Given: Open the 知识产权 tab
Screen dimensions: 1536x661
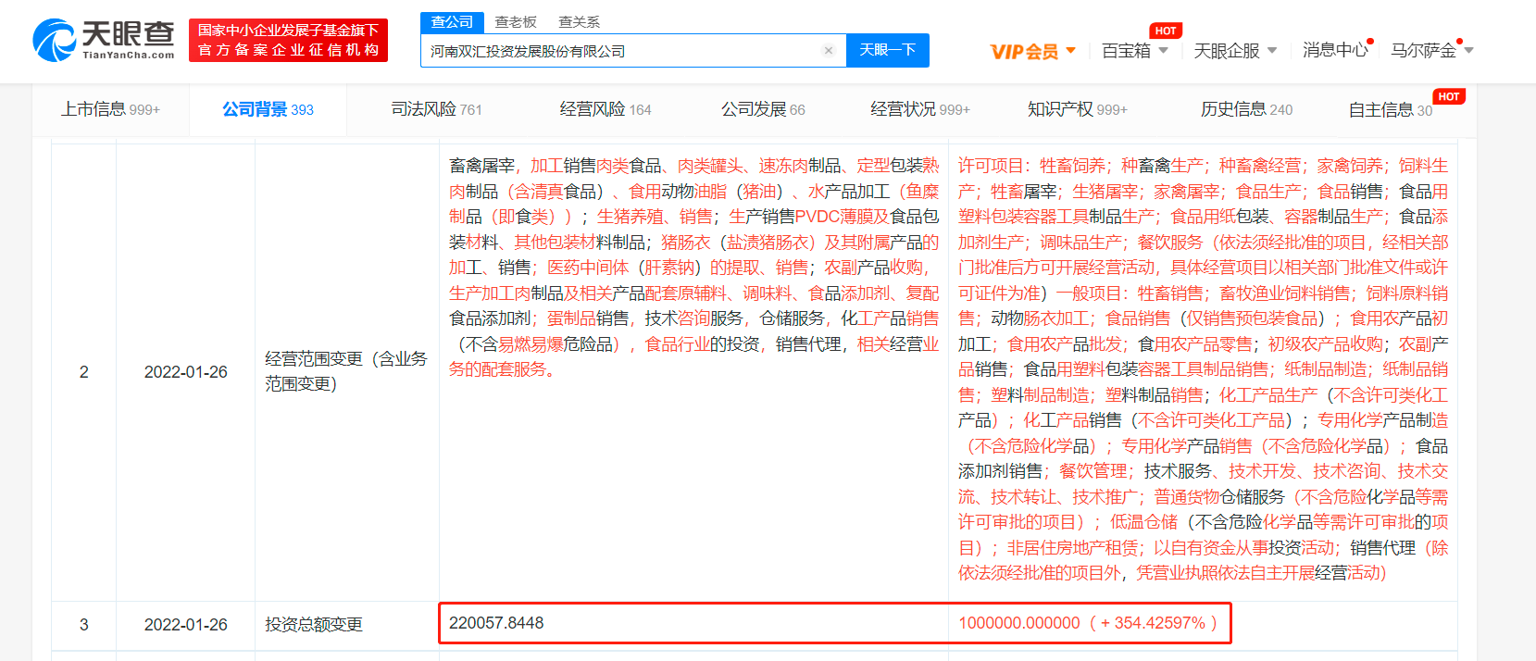Looking at the screenshot, I should (x=1078, y=109).
